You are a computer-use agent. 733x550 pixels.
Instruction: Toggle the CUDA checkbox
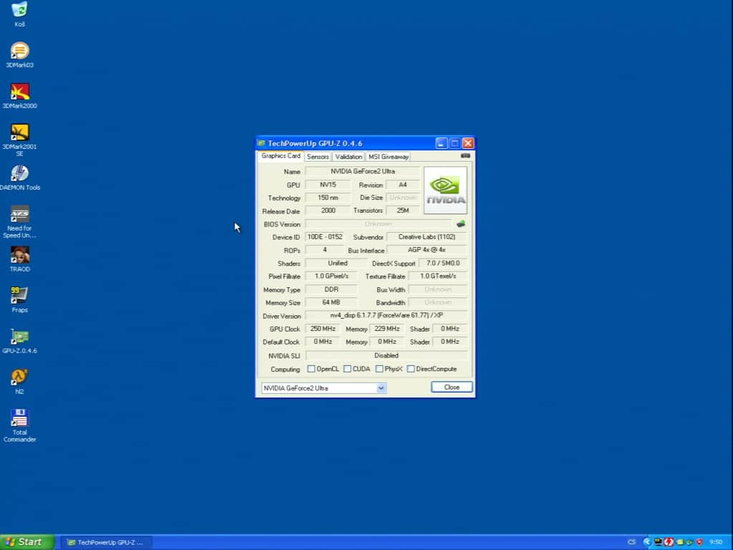[x=347, y=369]
